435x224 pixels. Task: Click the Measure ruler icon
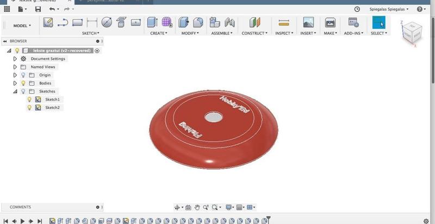pos(283,22)
